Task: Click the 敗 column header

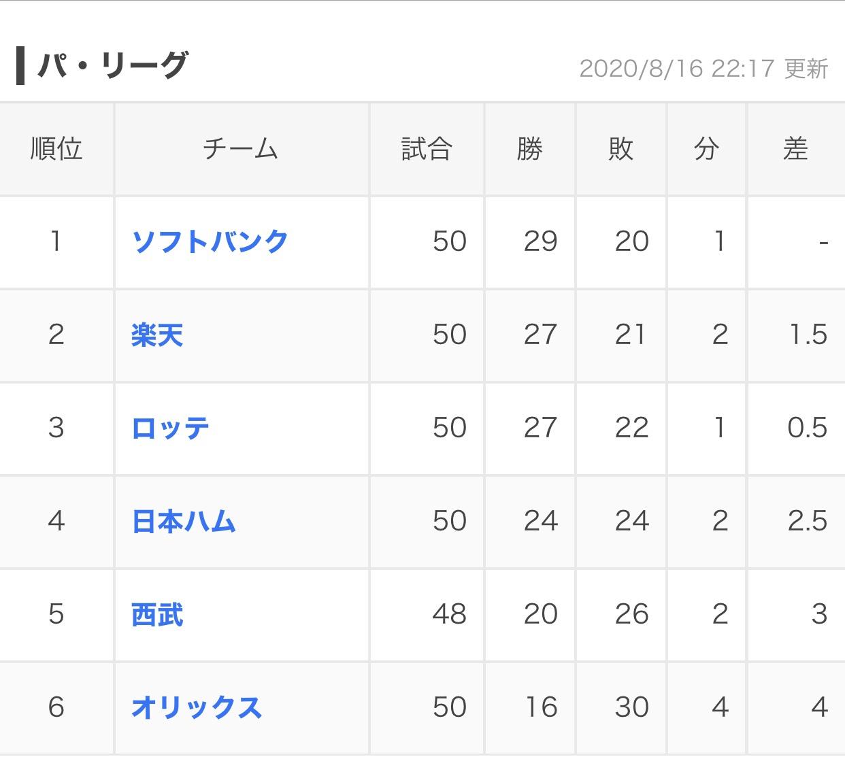Action: (621, 149)
